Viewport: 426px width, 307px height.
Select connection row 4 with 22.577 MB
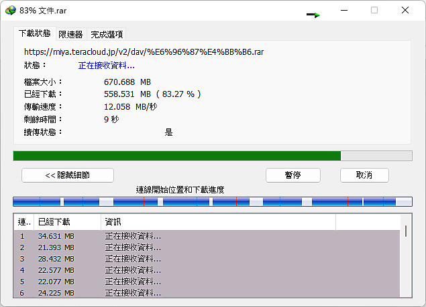pos(207,270)
